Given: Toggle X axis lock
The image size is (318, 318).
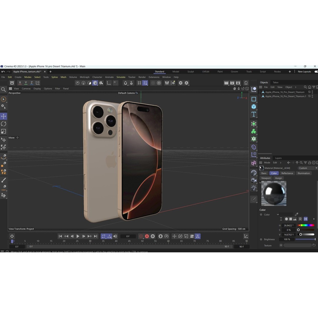Looking at the screenshot, I should click(x=20, y=83).
